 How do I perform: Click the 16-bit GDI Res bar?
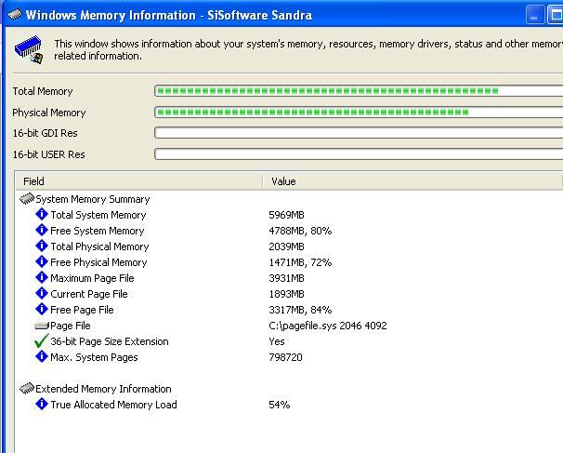(359, 133)
